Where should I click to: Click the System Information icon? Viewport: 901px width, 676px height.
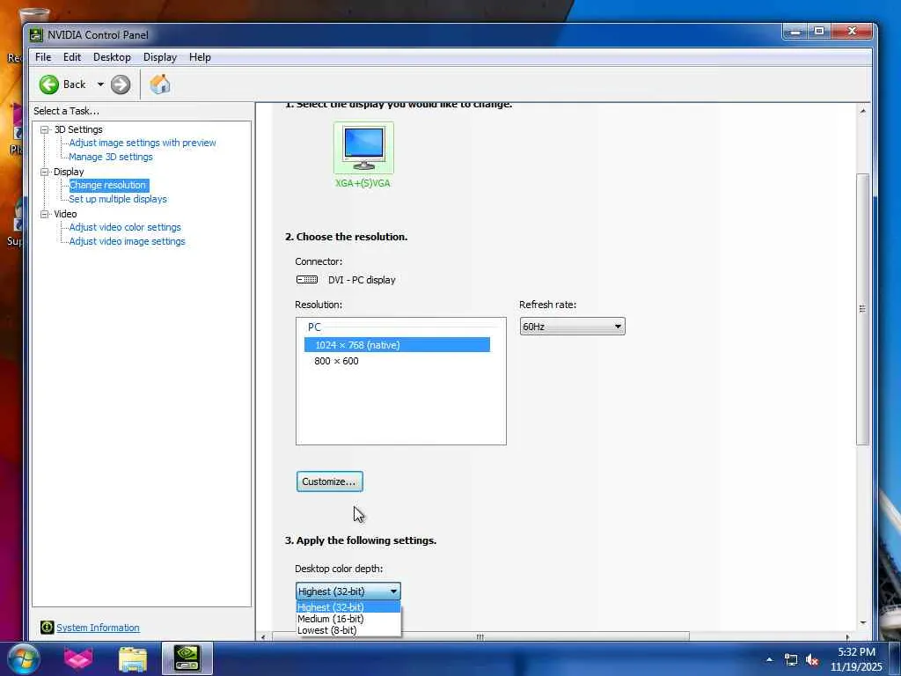47,627
